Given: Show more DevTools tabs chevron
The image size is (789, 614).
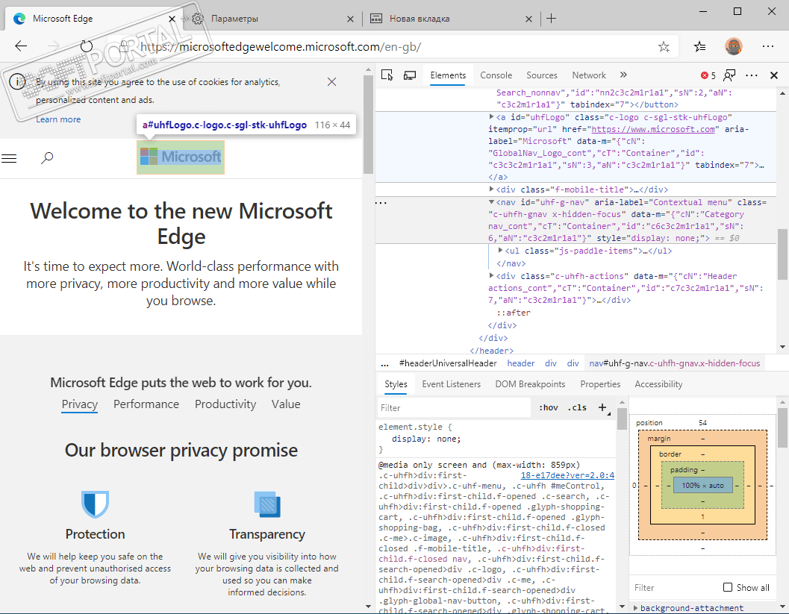Looking at the screenshot, I should tap(623, 75).
